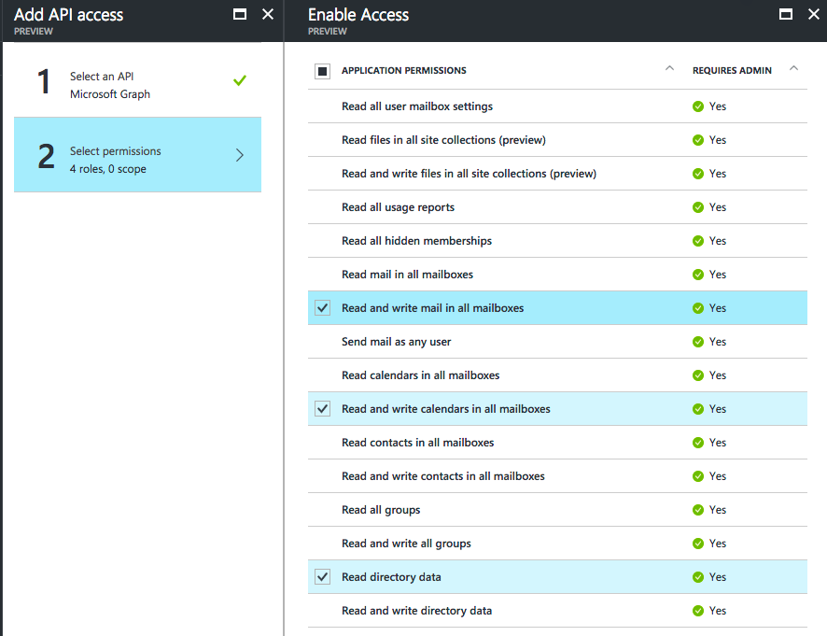The width and height of the screenshot is (827, 636).
Task: Check Read and write calendars in all mailboxes
Action: [322, 408]
